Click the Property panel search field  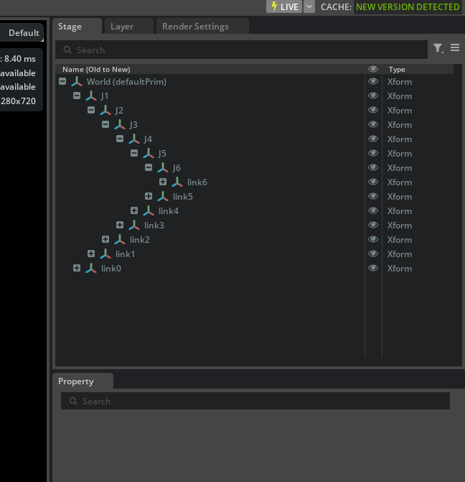pos(255,402)
